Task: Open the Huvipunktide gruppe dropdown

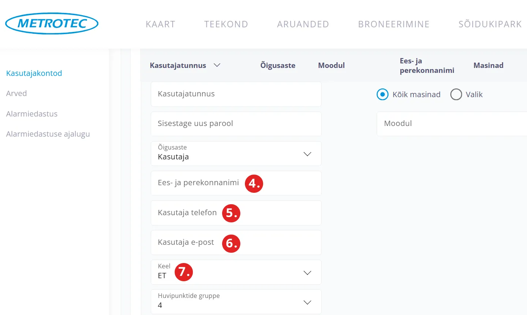Action: 236,302
